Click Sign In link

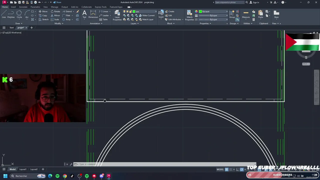coord(254,2)
